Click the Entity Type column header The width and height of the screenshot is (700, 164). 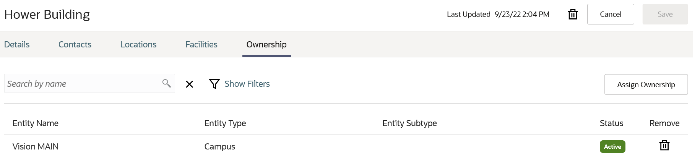(225, 123)
